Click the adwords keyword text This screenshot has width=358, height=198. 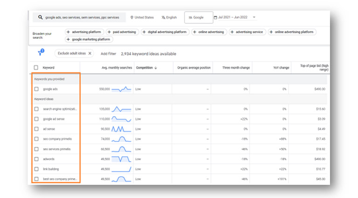[x=48, y=159]
